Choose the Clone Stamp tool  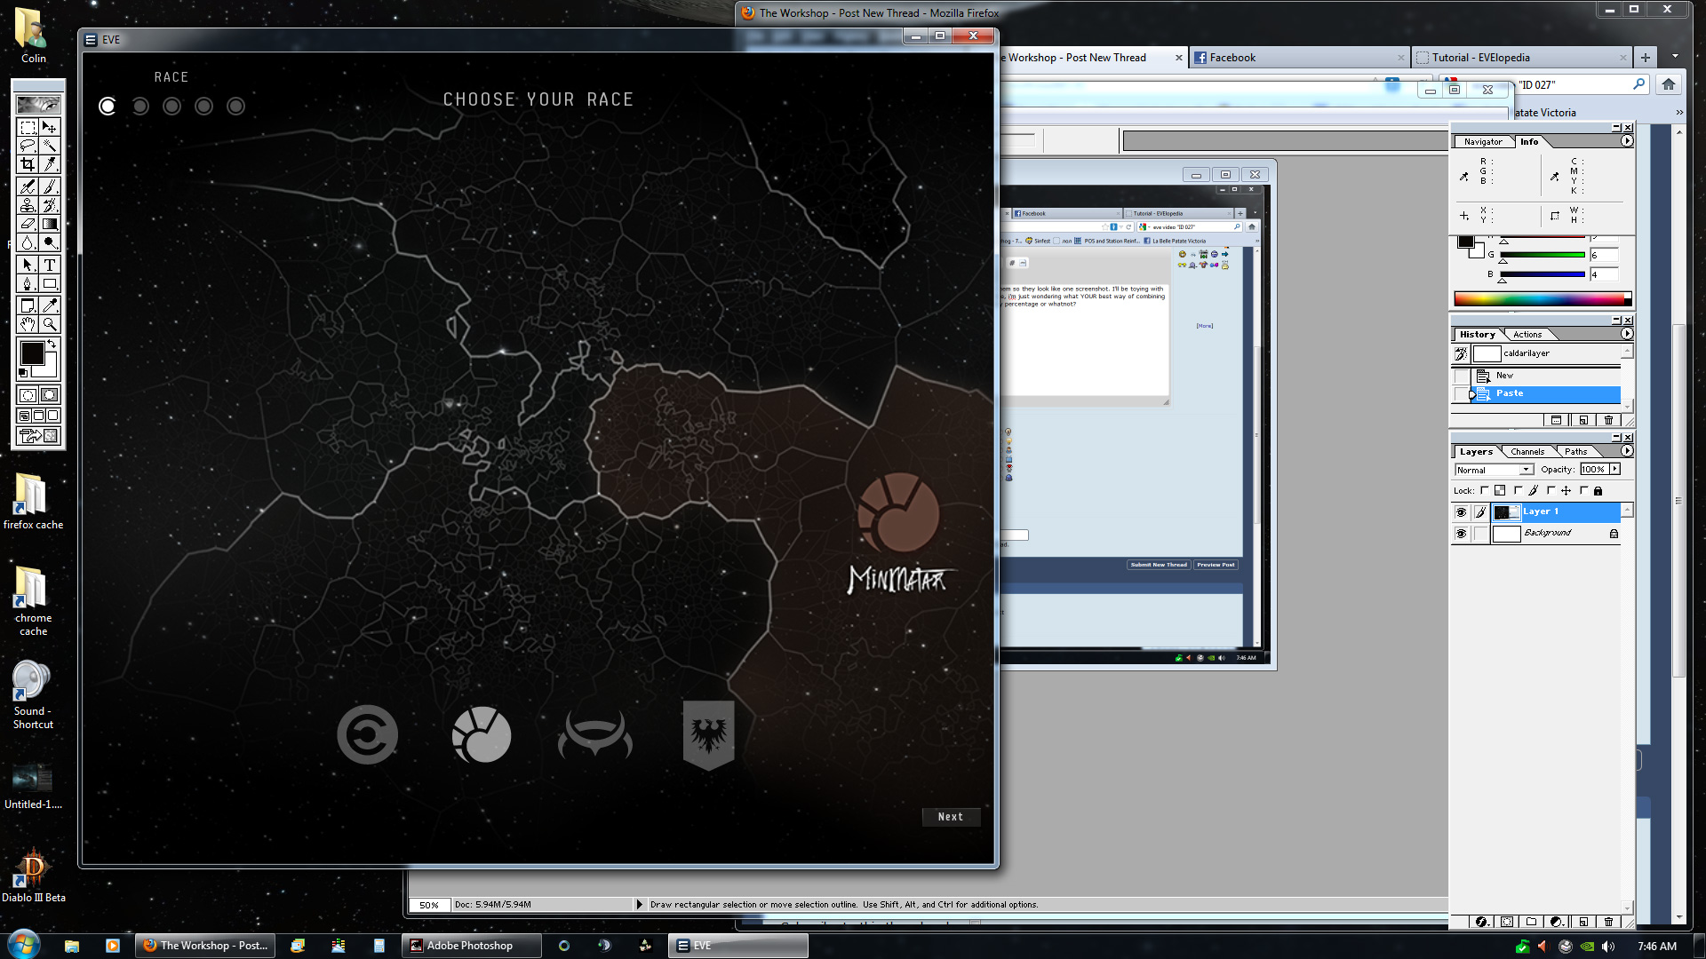28,205
